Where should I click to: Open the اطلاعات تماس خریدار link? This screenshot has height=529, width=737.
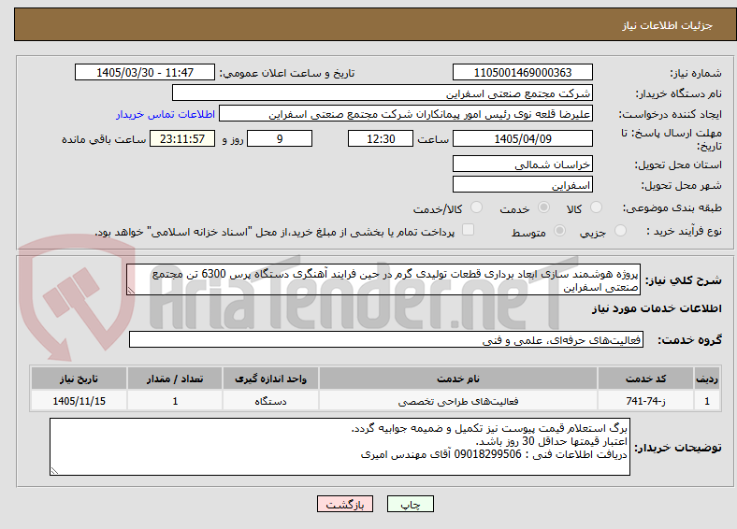tap(166, 114)
